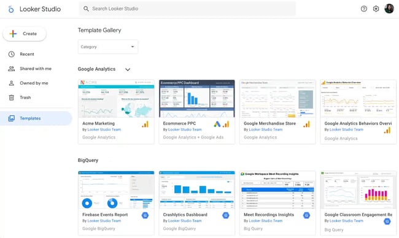The height and width of the screenshot is (238, 399).
Task: Go to Shared with me
Action: coord(36,69)
